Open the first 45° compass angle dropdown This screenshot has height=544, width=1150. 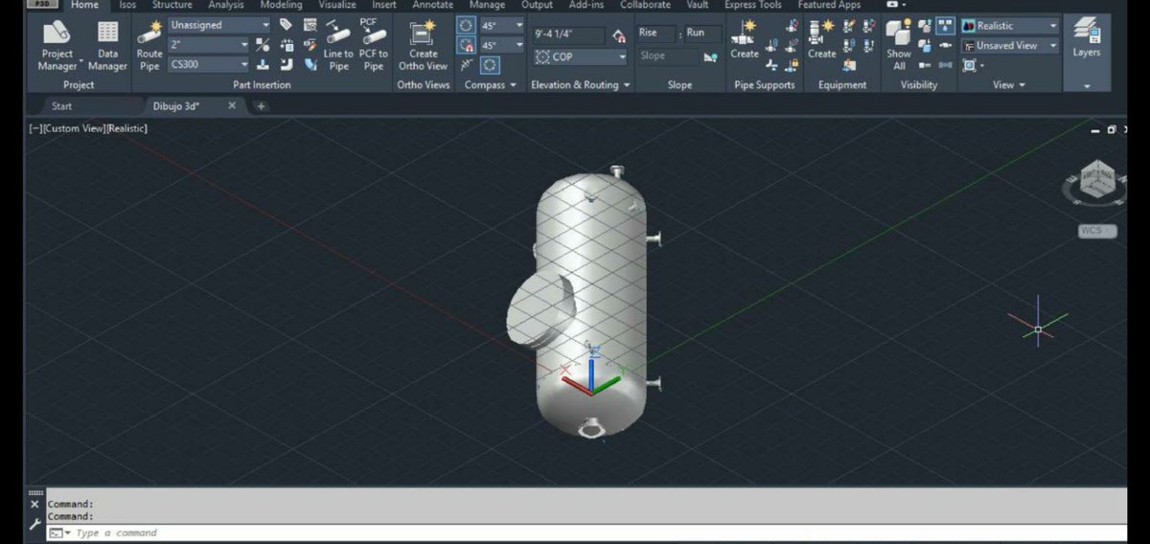coord(502,26)
